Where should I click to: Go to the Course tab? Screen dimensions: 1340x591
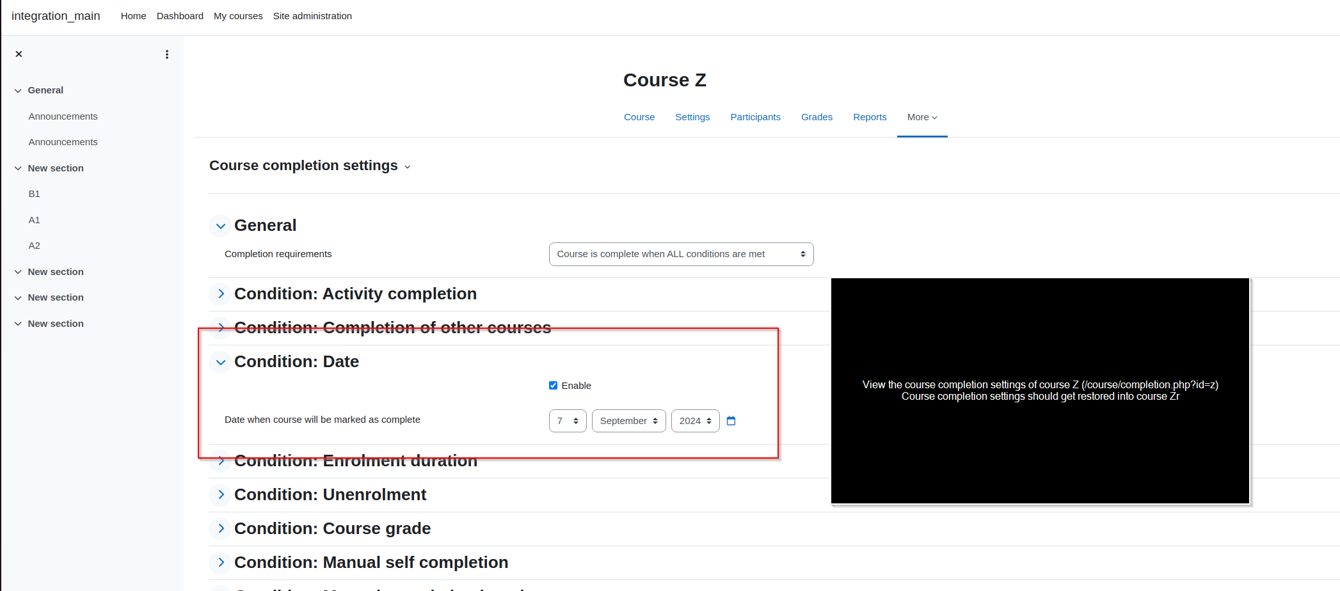(x=639, y=117)
